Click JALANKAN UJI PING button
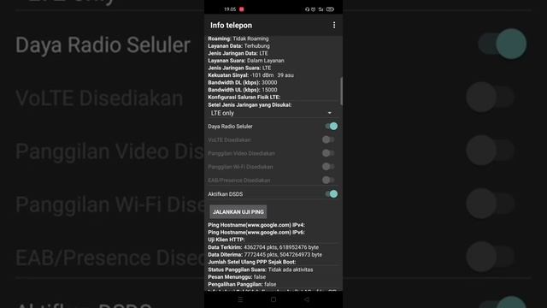The width and height of the screenshot is (547, 308). 238,212
